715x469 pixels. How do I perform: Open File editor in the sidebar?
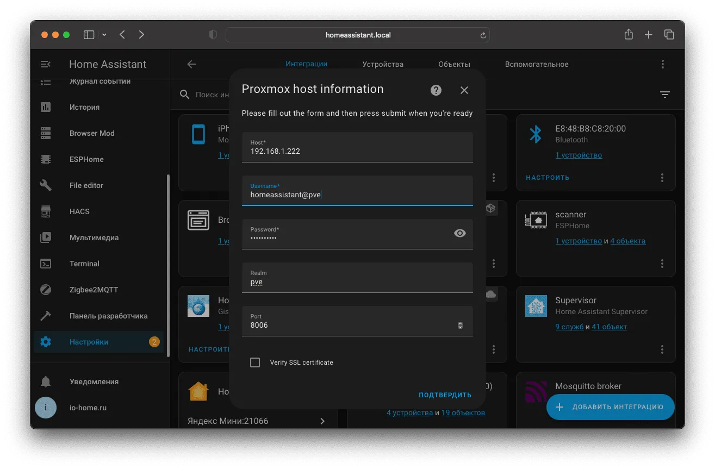(98, 185)
